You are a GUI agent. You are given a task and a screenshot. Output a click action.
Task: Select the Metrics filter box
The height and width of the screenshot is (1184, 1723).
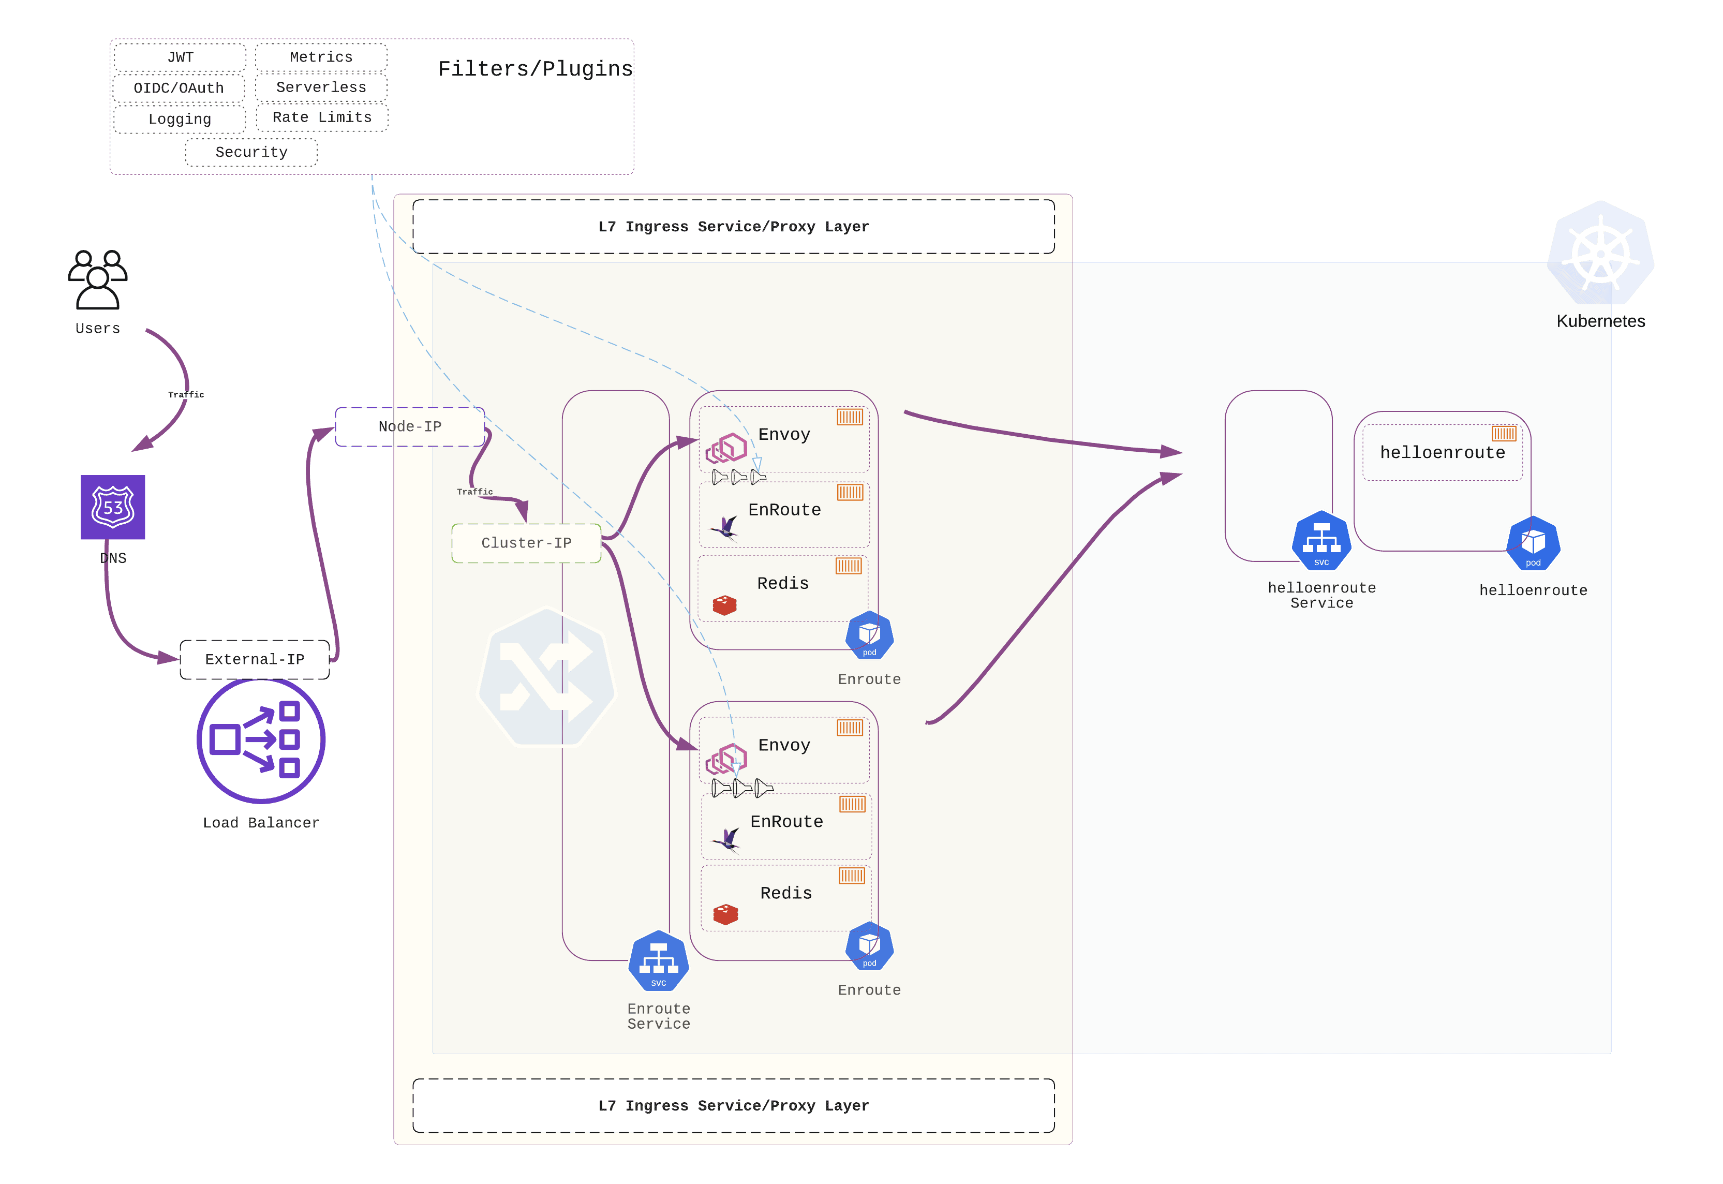pyautogui.click(x=321, y=57)
